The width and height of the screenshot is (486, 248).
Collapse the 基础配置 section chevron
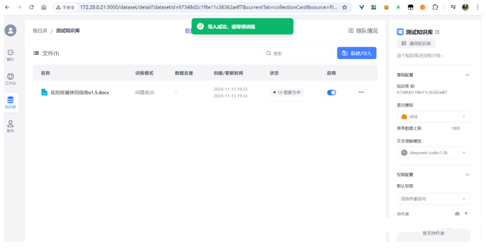[x=468, y=75]
